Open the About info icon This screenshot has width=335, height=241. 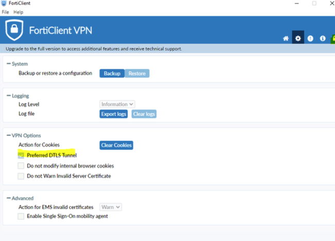323,38
